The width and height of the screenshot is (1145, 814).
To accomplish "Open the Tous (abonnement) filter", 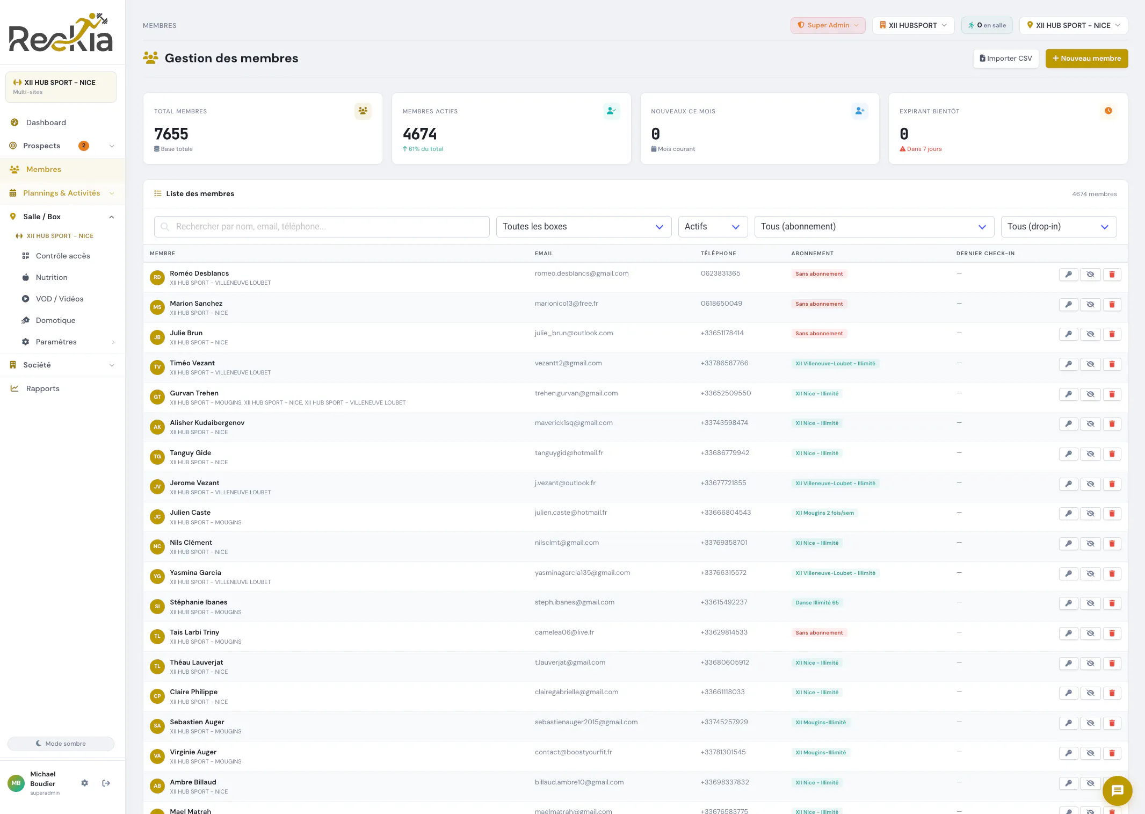I will coord(874,227).
